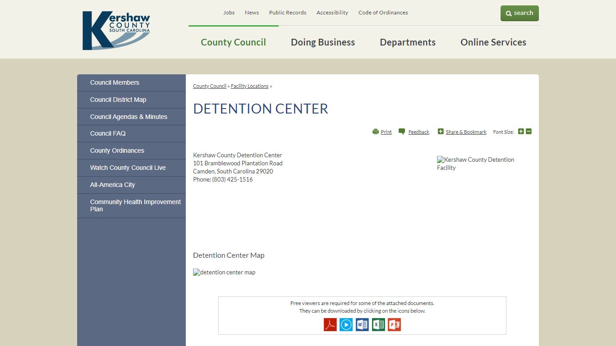Click the 101 Bramblewood Plantation Road address
Screen dimensions: 616x346
238,163
